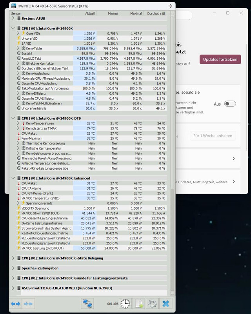This screenshot has width=251, height=314.
Task: Click lightning icon beside PL1-Leistungsgrenzwert
Action: (x=18, y=238)
